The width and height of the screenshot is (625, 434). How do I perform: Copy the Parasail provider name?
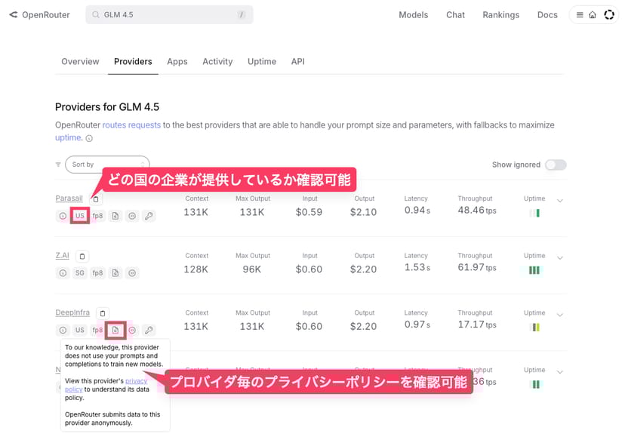pos(96,199)
